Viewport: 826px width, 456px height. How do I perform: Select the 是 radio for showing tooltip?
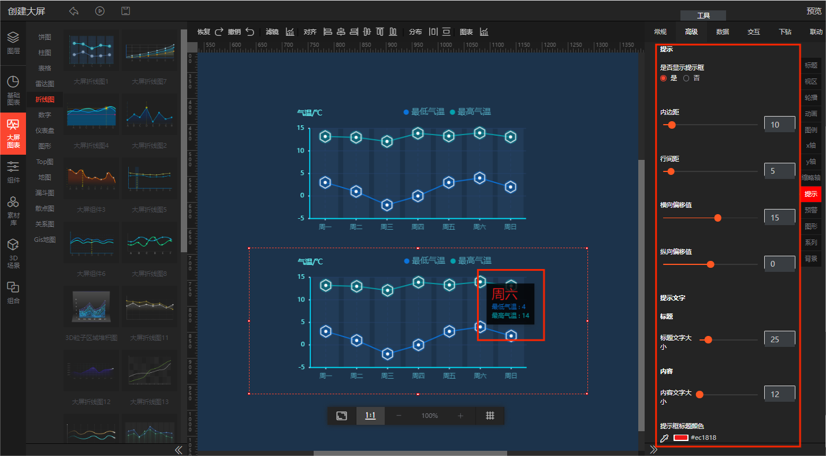(x=664, y=78)
